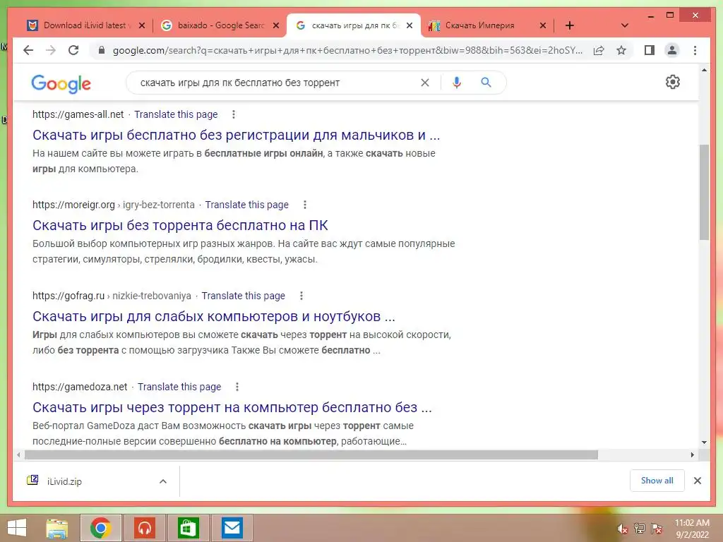Close the Download iLivid tab
Screen dimensions: 723x542
tap(142, 26)
